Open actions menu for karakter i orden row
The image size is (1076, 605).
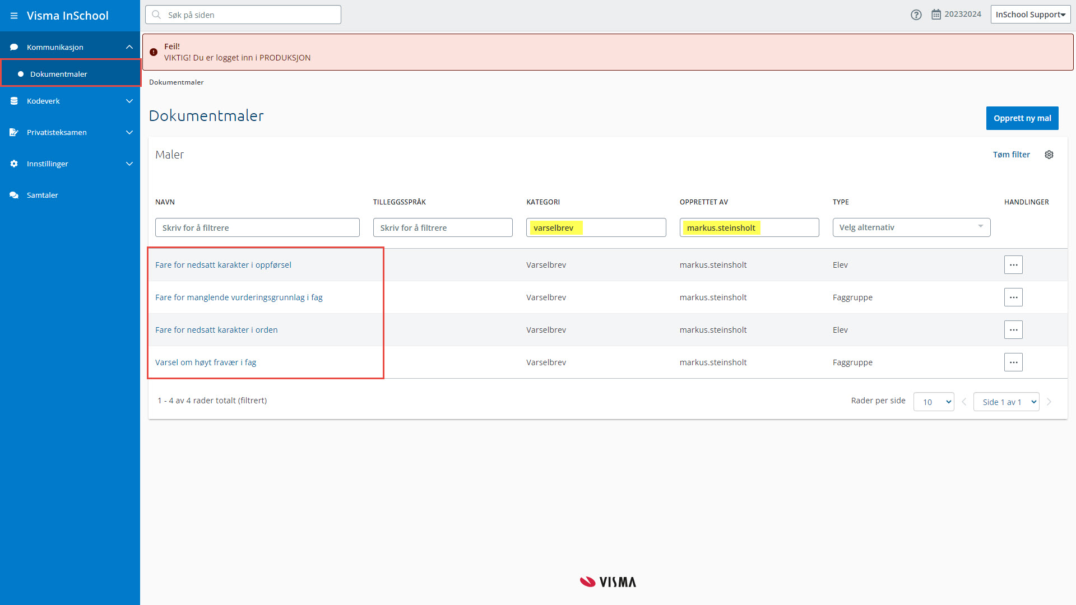coord(1013,330)
